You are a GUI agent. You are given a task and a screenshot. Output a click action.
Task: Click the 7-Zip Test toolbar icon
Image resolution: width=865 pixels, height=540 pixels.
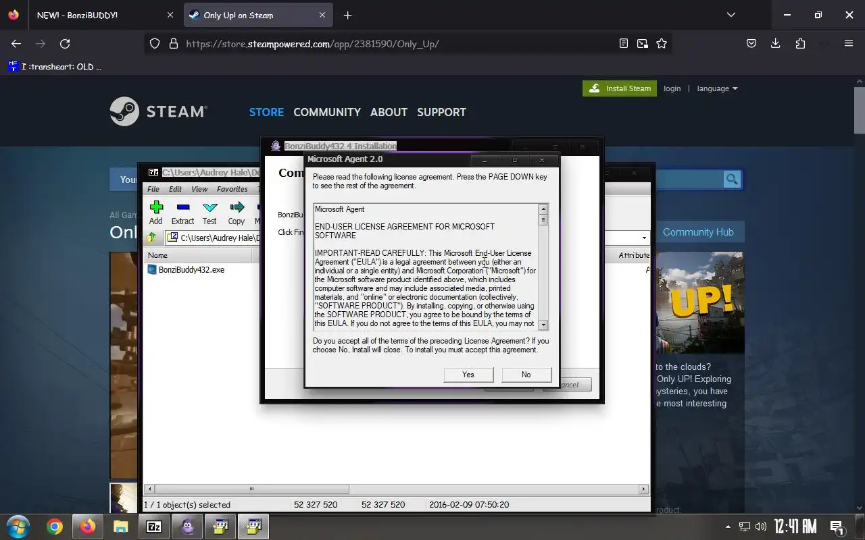(209, 212)
